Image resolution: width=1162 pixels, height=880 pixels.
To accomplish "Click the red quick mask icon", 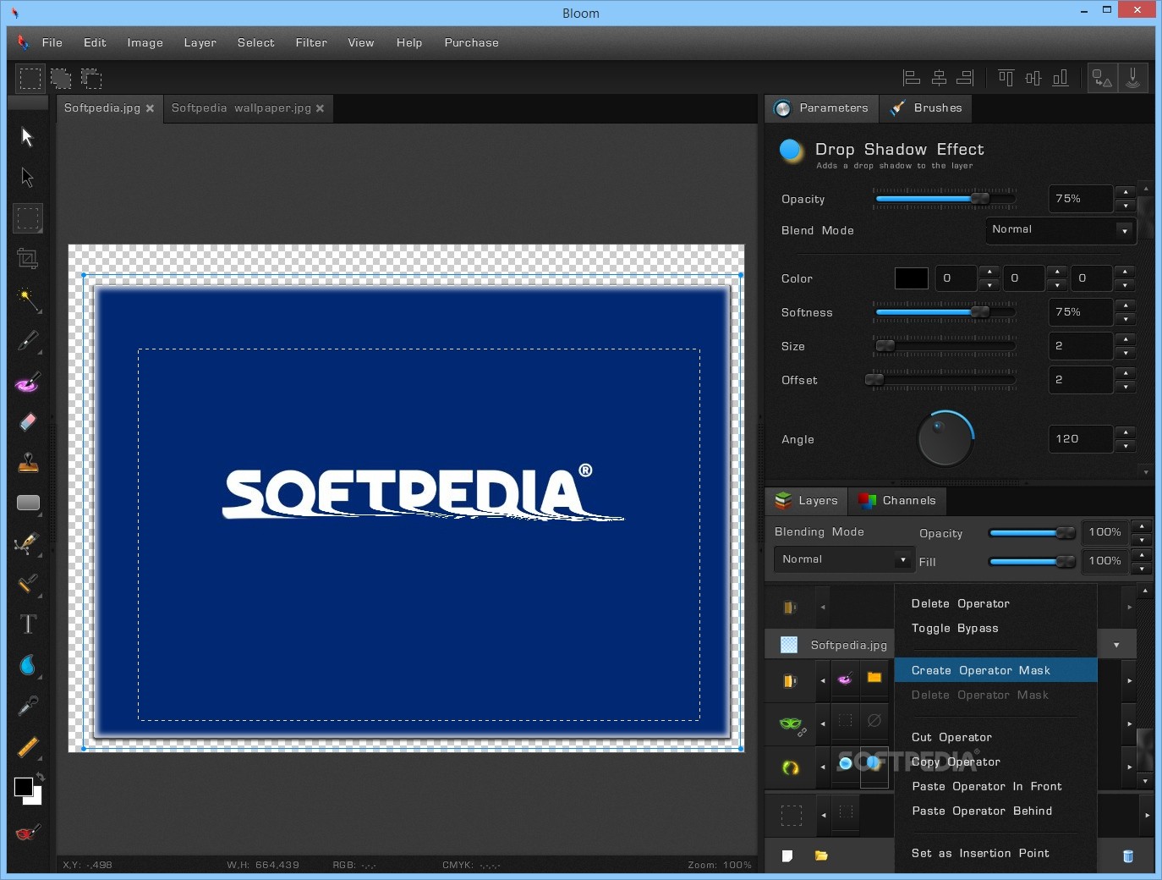I will (27, 833).
